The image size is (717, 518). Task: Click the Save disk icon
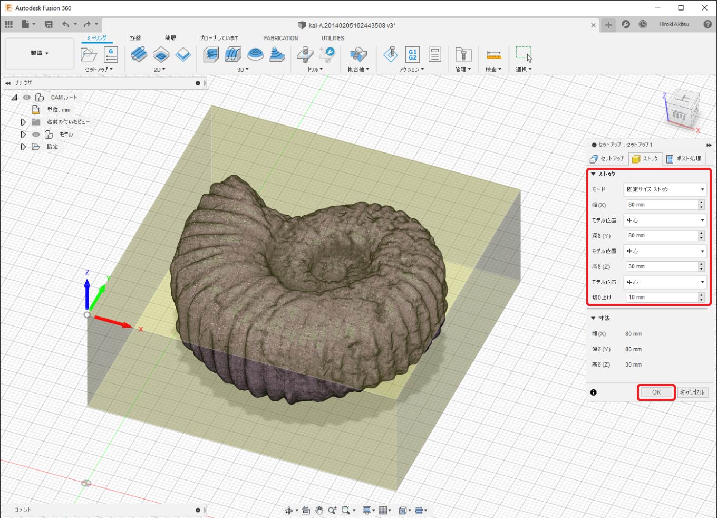(x=49, y=24)
